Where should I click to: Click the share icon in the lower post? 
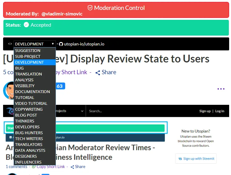[72, 167]
